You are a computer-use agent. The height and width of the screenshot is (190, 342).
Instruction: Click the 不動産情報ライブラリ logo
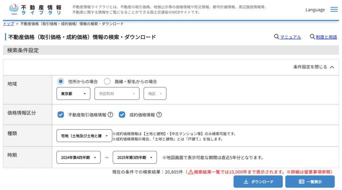tap(35, 9)
